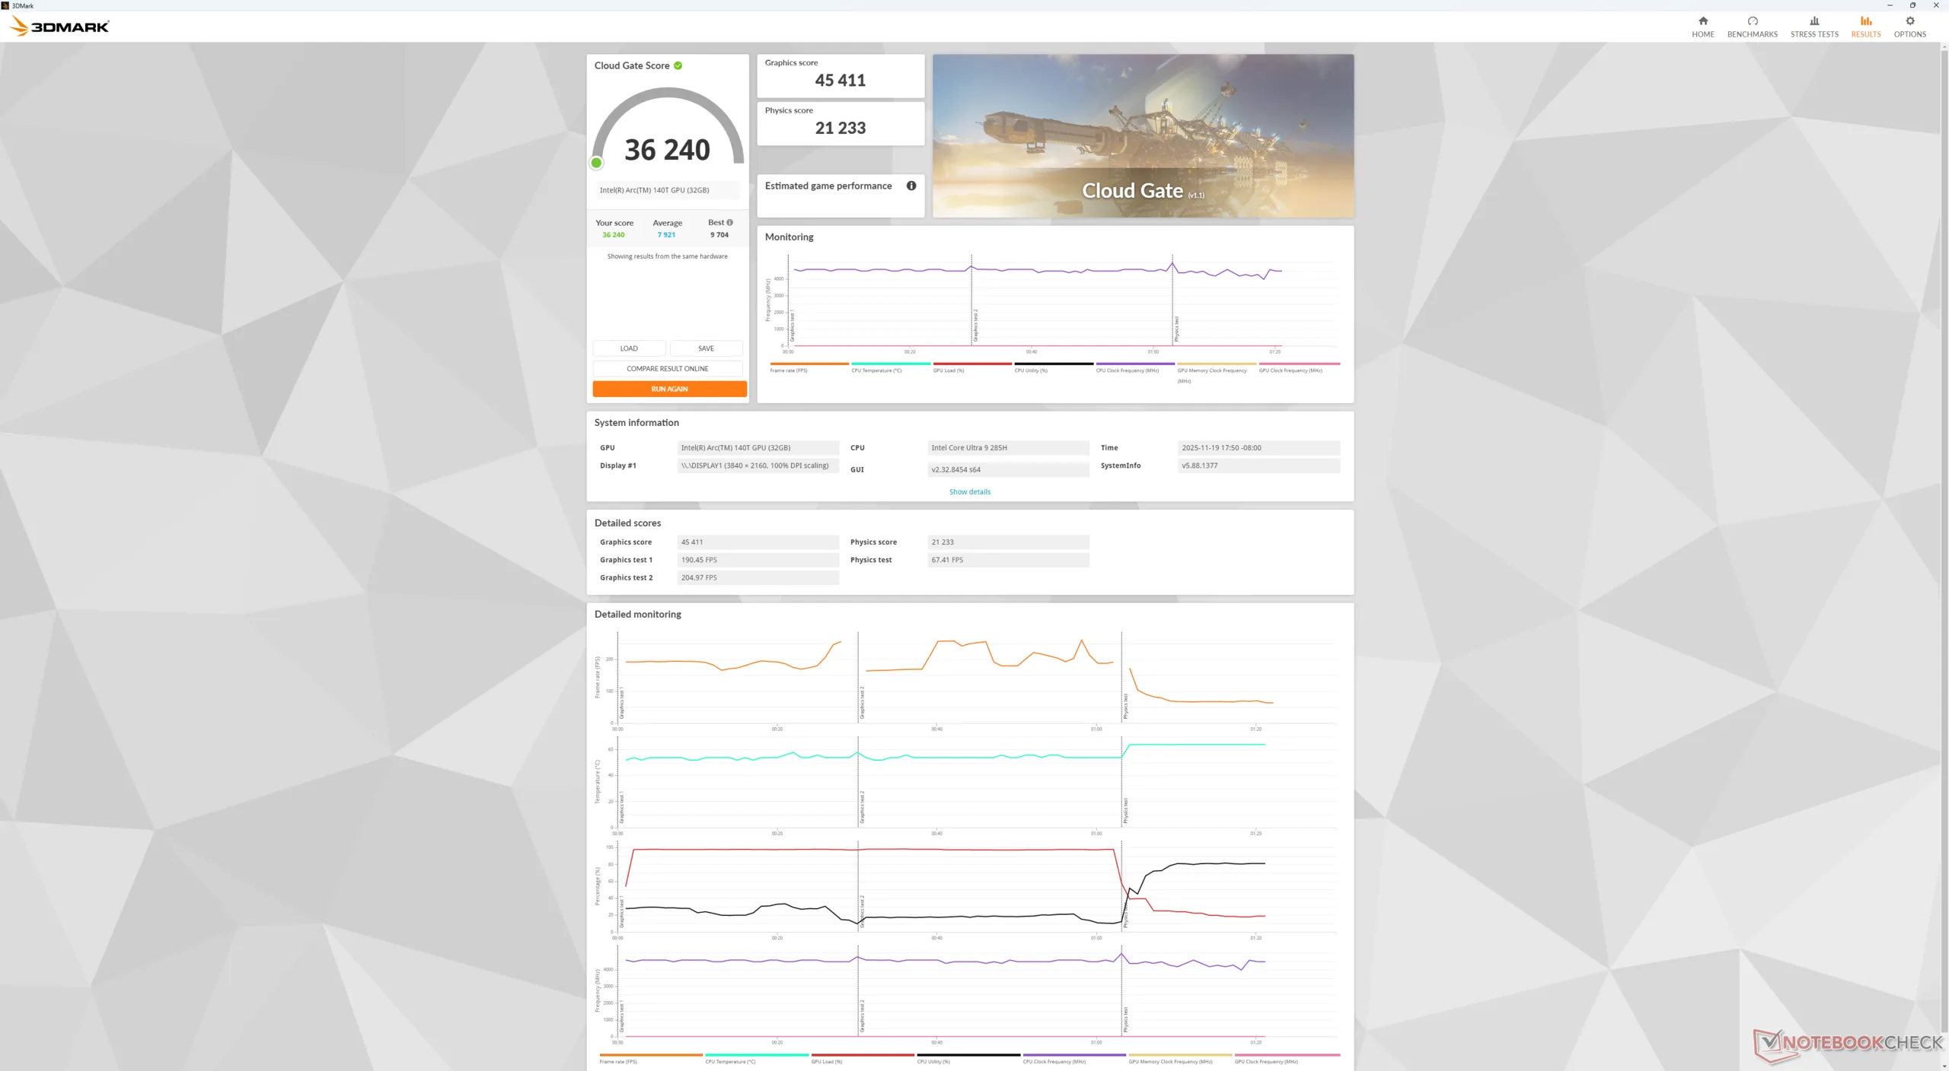
Task: Click the Cloud Gate benchmark thumbnail image
Action: click(x=1142, y=135)
